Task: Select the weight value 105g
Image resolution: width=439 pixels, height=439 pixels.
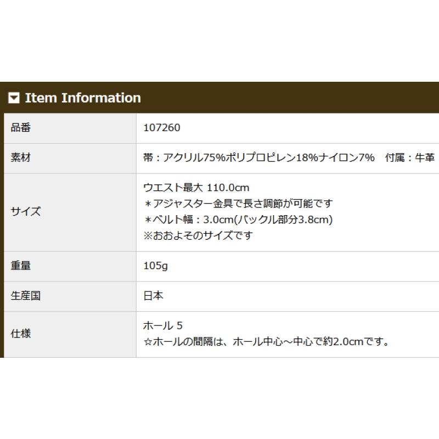Action: pyautogui.click(x=155, y=266)
